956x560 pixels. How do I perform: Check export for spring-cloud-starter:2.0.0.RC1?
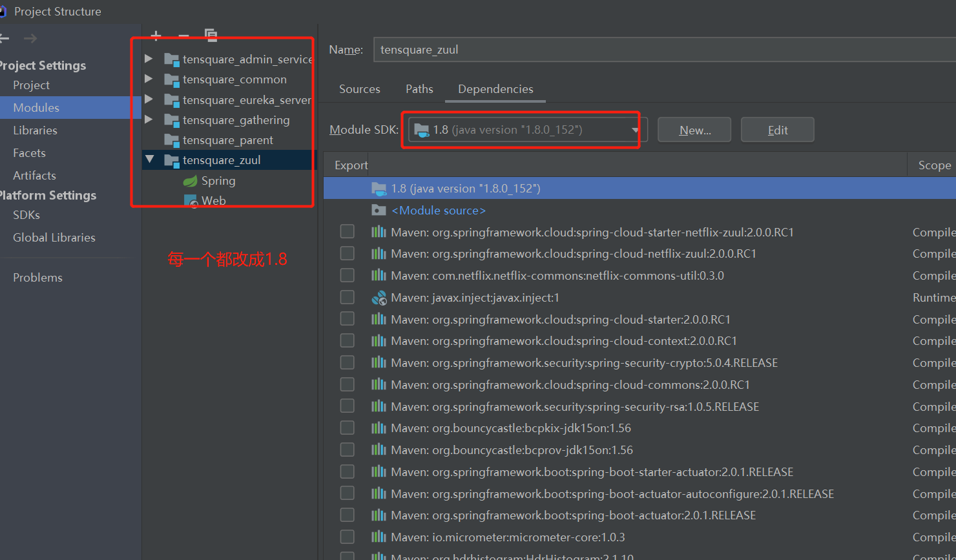click(348, 319)
